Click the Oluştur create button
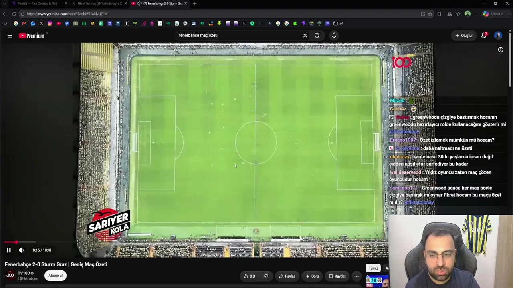 (x=464, y=36)
